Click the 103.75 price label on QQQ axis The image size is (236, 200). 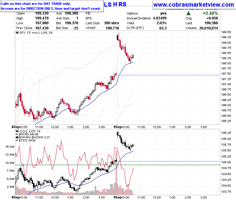pos(226,192)
